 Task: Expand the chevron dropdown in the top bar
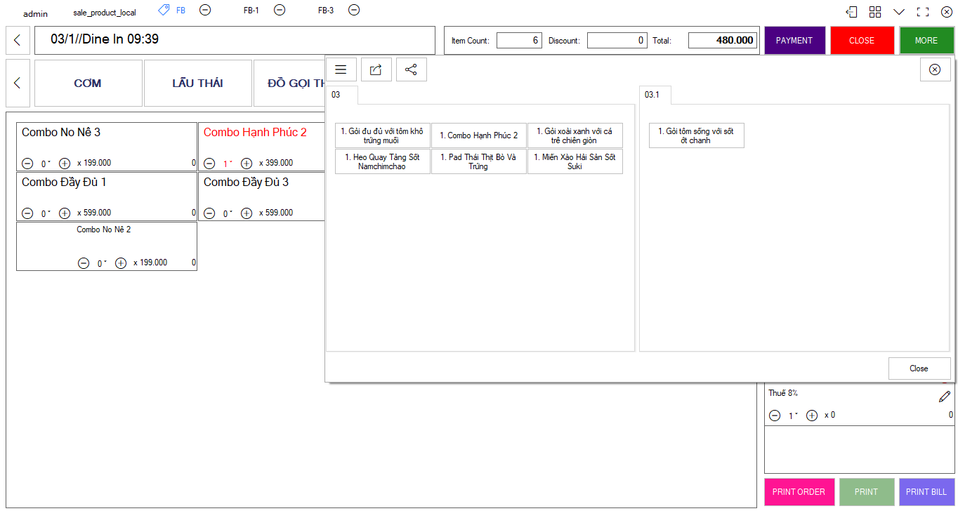pos(899,12)
